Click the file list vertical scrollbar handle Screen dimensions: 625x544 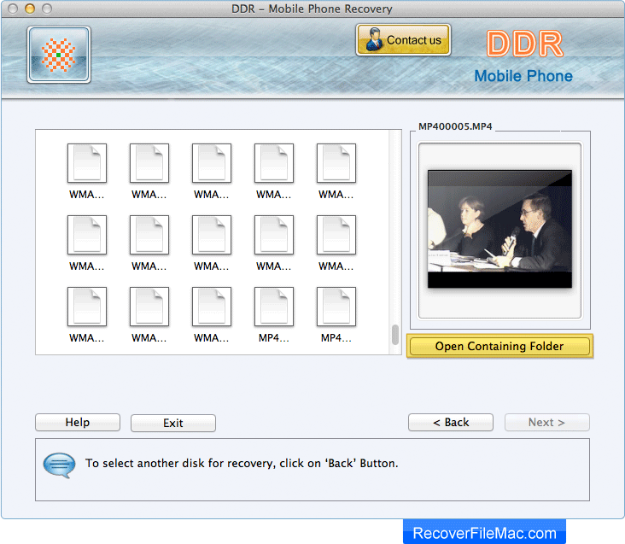click(x=395, y=335)
